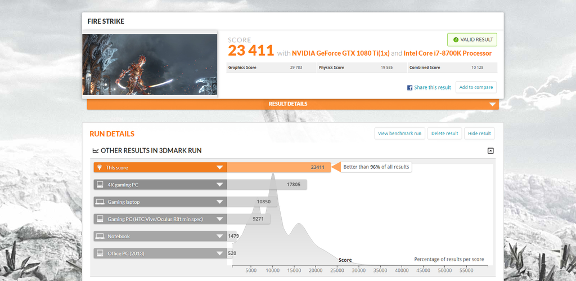Viewport: 576px width, 281px height.
Task: Click the chart icon beside Other Results heading
Action: (x=96, y=151)
